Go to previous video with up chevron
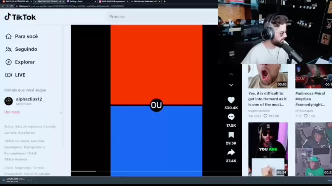The image size is (332, 186). 231,74
